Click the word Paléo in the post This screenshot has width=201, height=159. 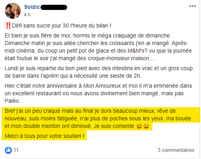12,101
